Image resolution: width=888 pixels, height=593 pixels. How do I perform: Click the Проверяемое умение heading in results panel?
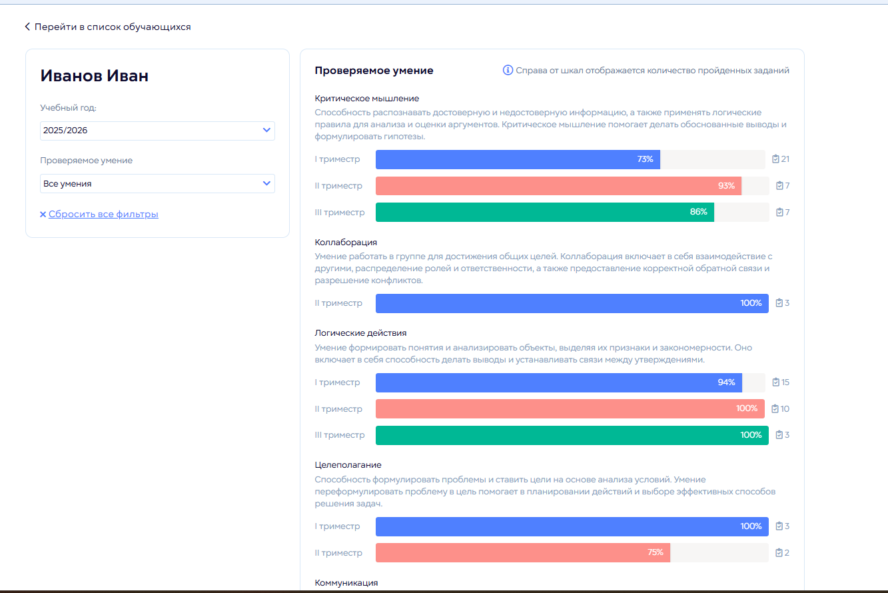(x=374, y=71)
